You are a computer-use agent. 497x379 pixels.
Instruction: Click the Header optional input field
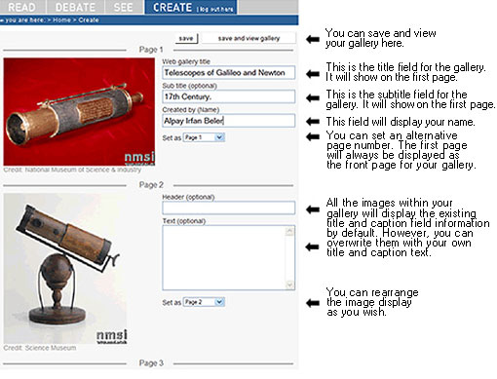229,208
